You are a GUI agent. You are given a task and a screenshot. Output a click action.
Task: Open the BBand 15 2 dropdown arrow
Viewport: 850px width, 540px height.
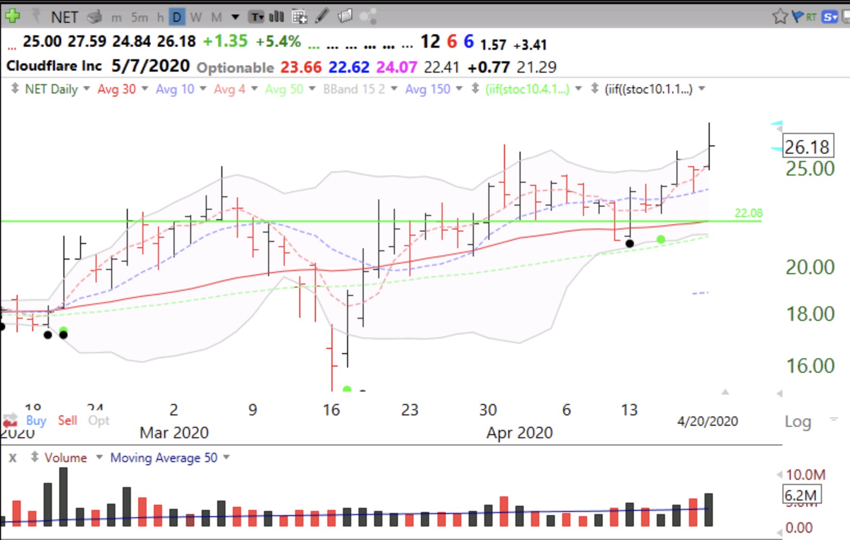[x=394, y=89]
